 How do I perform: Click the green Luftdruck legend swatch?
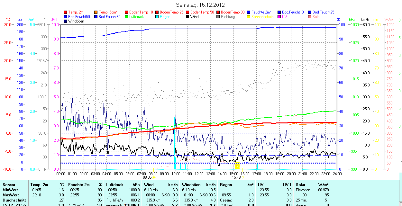point(127,17)
